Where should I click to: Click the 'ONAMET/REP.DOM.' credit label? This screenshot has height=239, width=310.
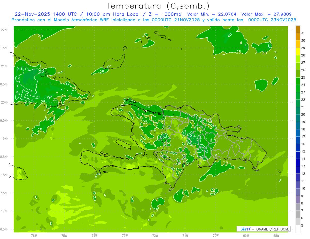273,229
